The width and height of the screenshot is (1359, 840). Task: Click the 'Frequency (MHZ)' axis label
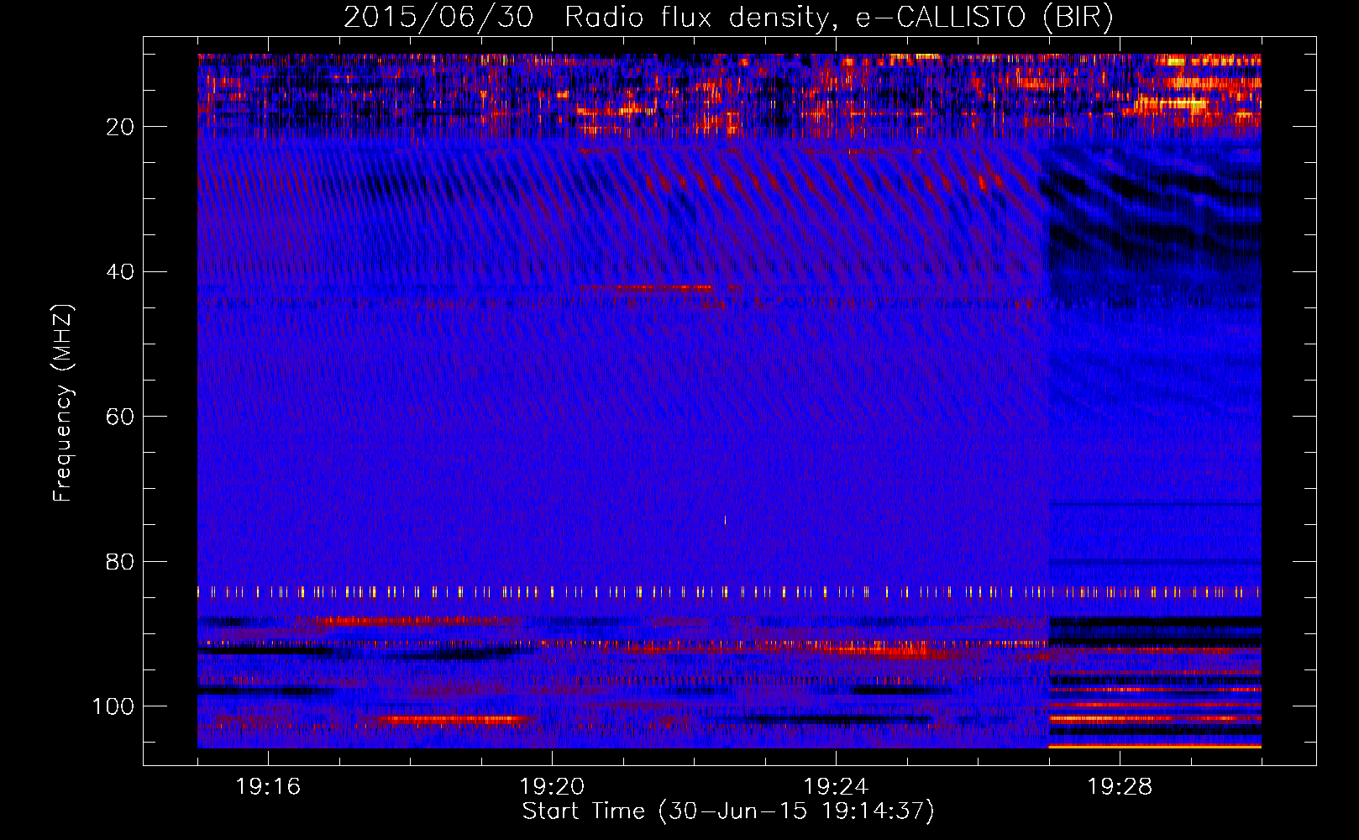click(63, 403)
